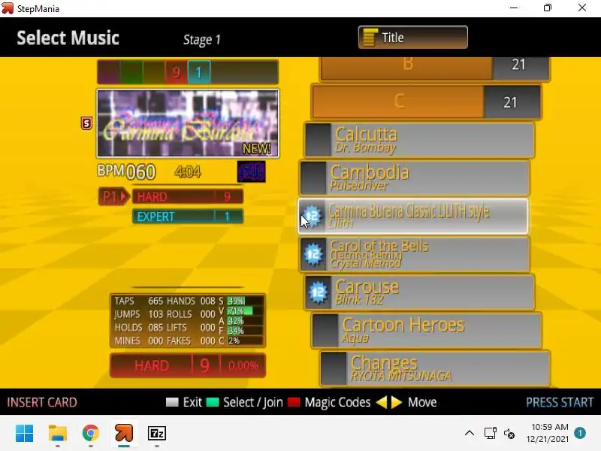Click the HARD 9 score panel
Viewport: 601px width, 451px height.
click(x=188, y=365)
